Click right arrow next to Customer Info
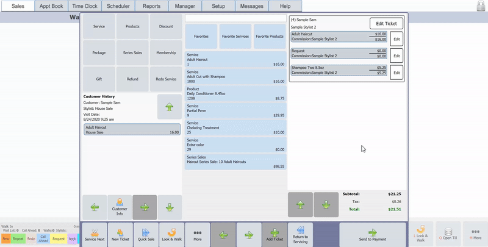Viewport: 488px width, 247px height. click(145, 207)
